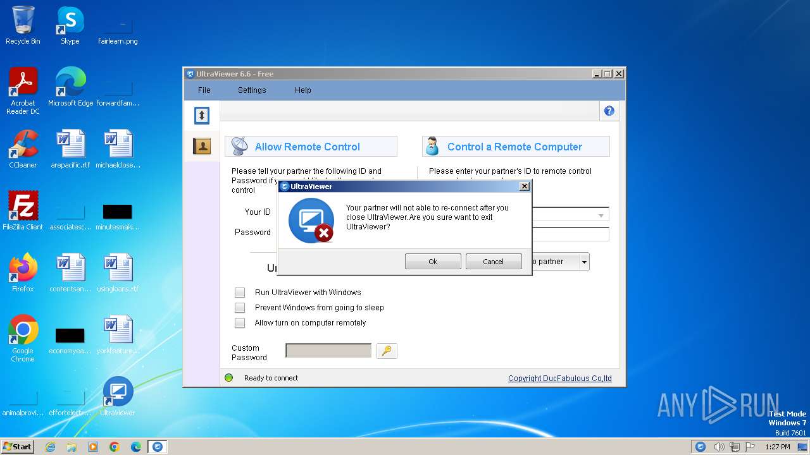Select arepacific.rtf document on desktop
This screenshot has width=810, height=455.
[x=70, y=149]
